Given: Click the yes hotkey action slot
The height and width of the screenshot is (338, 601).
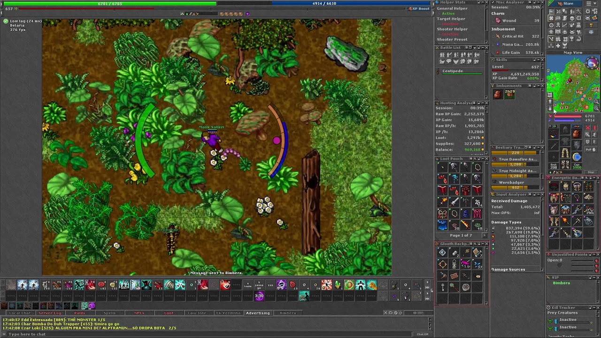Looking at the screenshot, I should point(270,284).
